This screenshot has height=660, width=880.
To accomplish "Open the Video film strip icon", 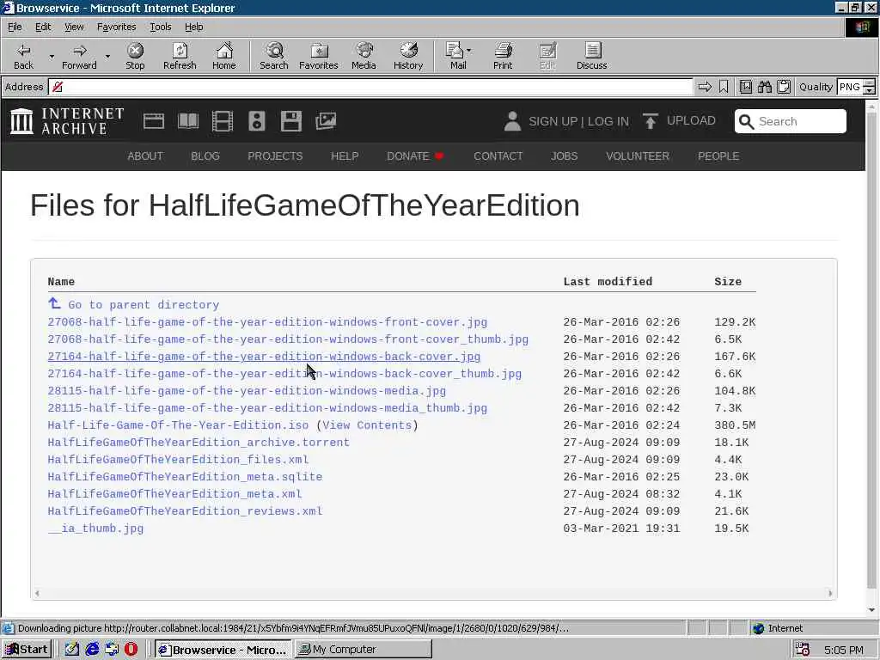I will [223, 121].
